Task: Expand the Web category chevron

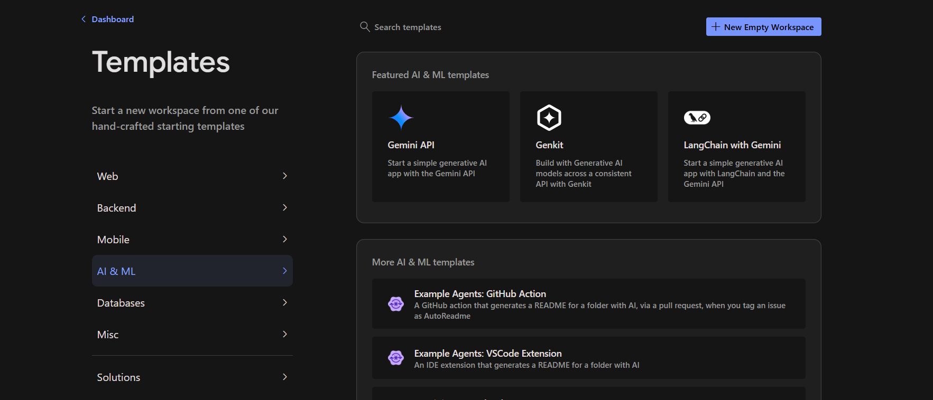Action: click(x=285, y=176)
